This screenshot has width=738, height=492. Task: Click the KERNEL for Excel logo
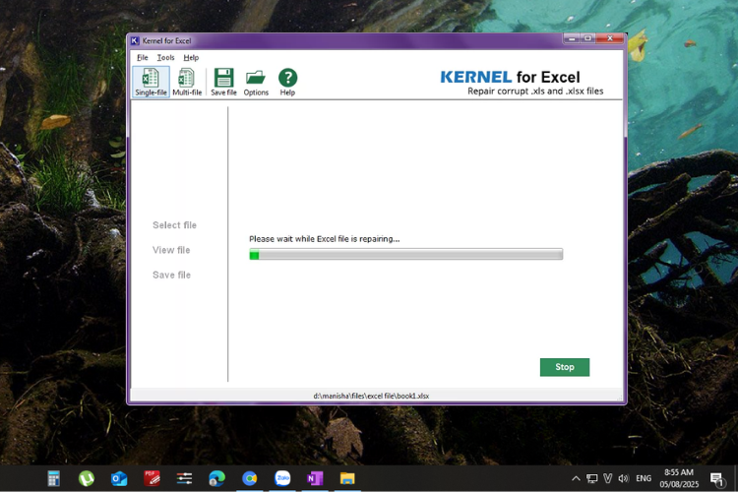522,82
